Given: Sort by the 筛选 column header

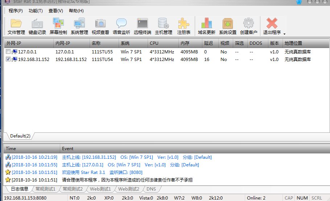Looking at the screenshot, I should [x=240, y=43].
